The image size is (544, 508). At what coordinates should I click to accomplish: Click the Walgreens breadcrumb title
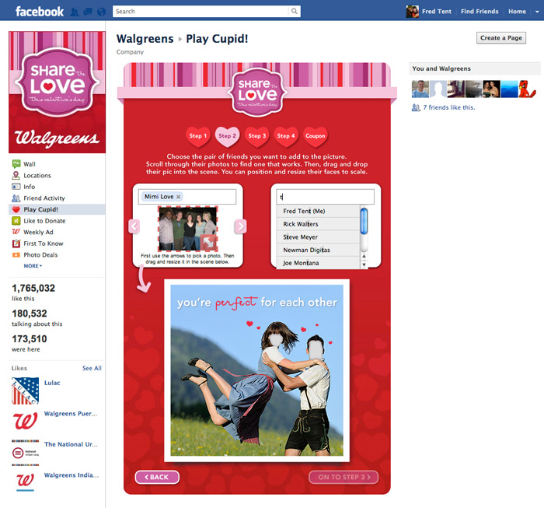pyautogui.click(x=145, y=39)
